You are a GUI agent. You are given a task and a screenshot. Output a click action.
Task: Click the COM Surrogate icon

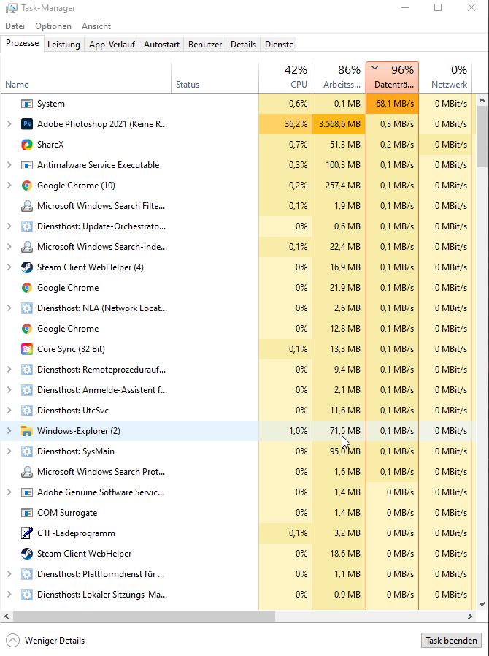coord(27,513)
